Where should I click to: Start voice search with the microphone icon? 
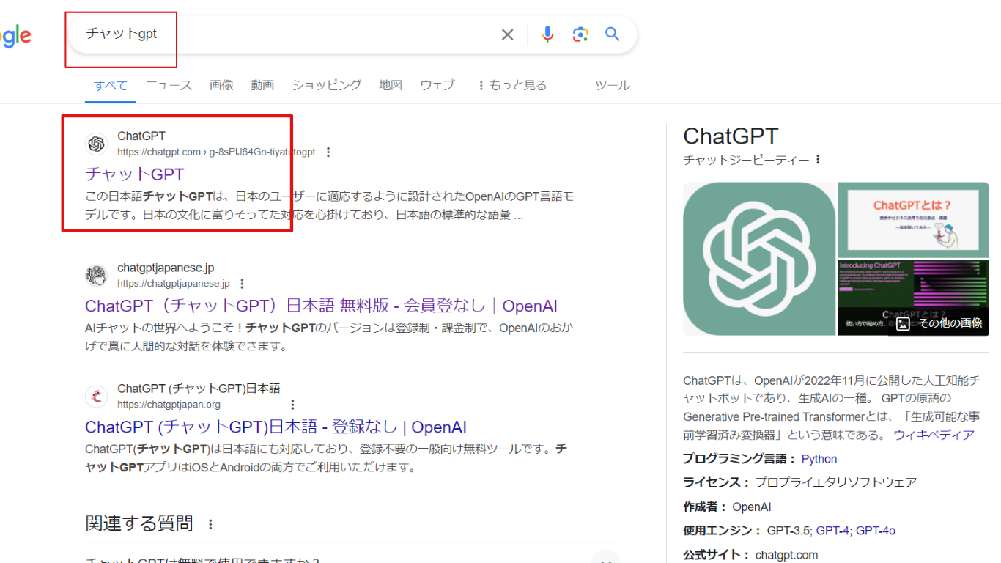click(x=547, y=34)
